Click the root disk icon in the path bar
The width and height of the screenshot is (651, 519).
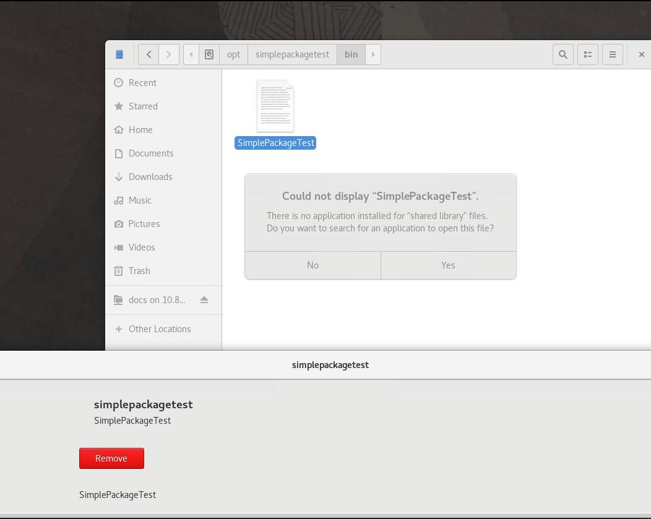(209, 54)
